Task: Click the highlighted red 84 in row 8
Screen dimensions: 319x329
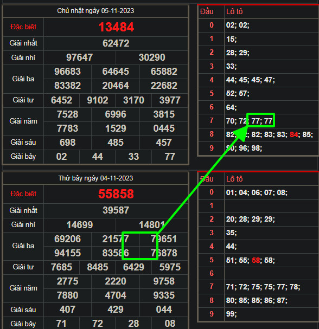Action: click(294, 134)
